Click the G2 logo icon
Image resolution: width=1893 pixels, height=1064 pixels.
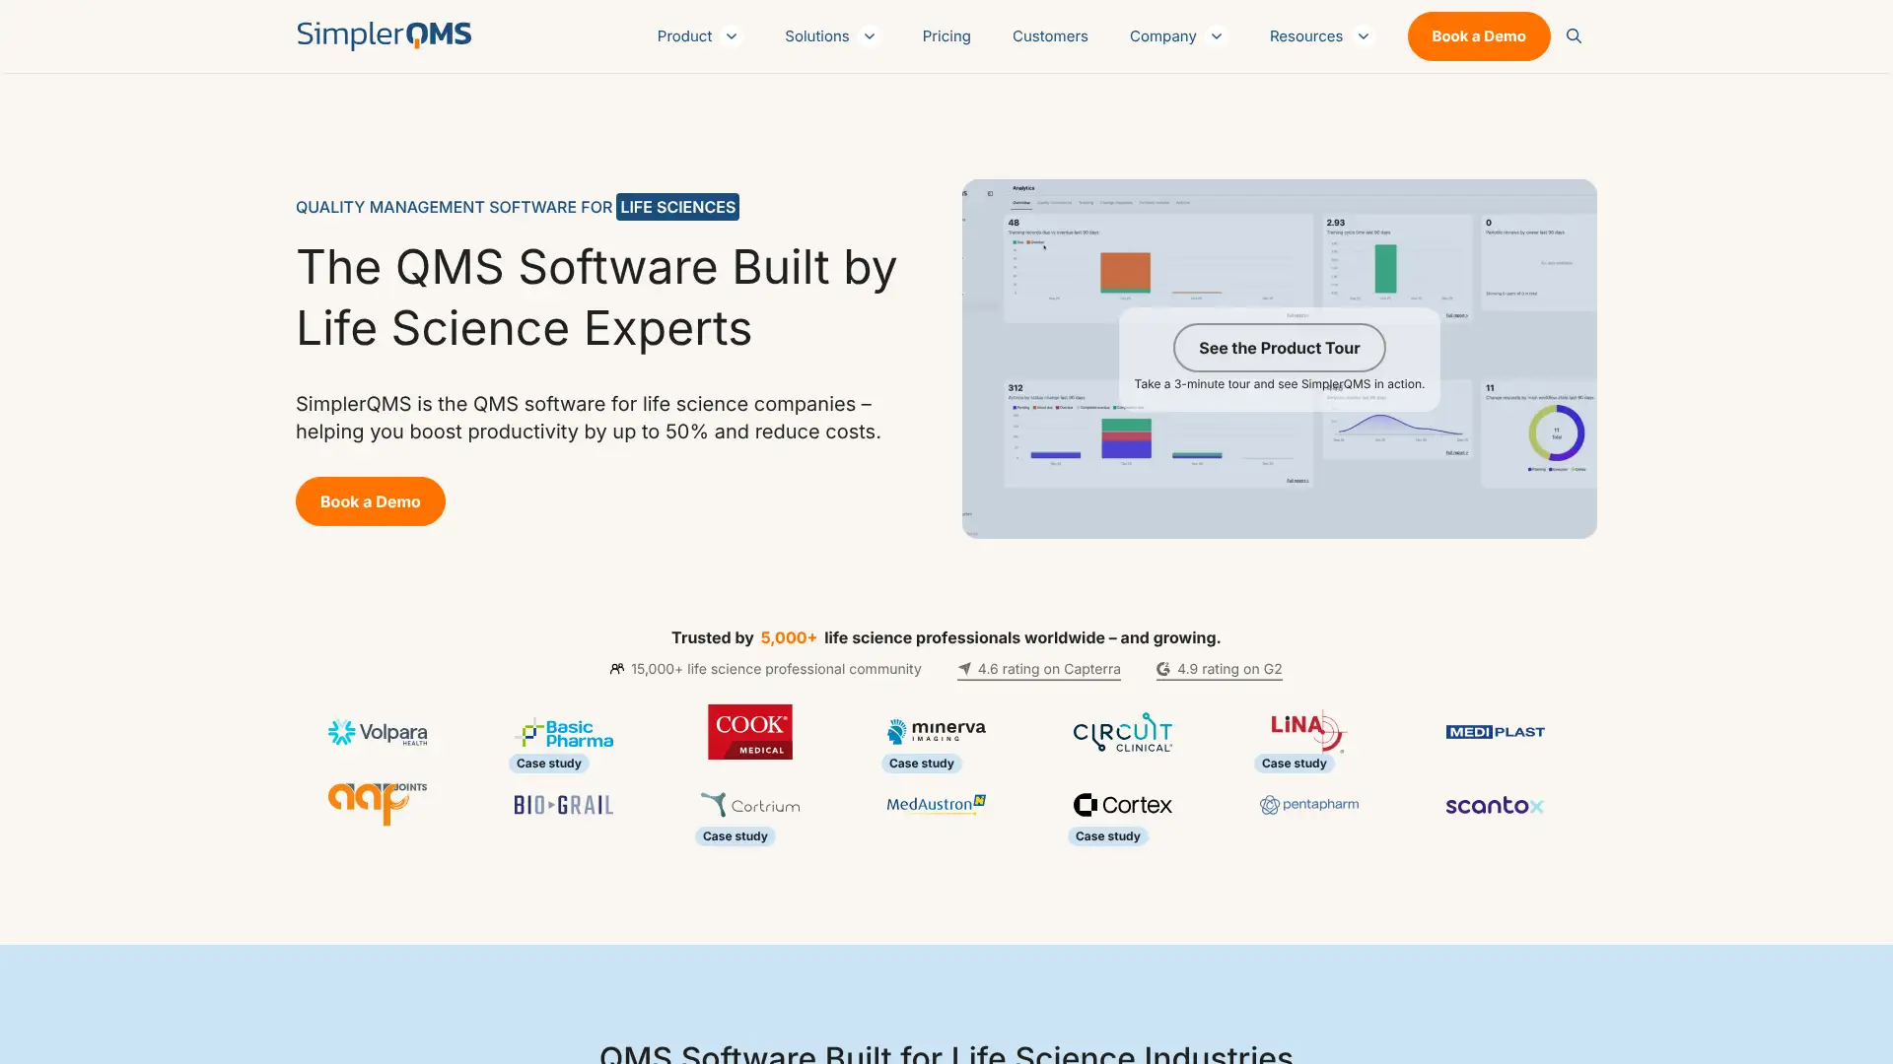pos(1163,669)
